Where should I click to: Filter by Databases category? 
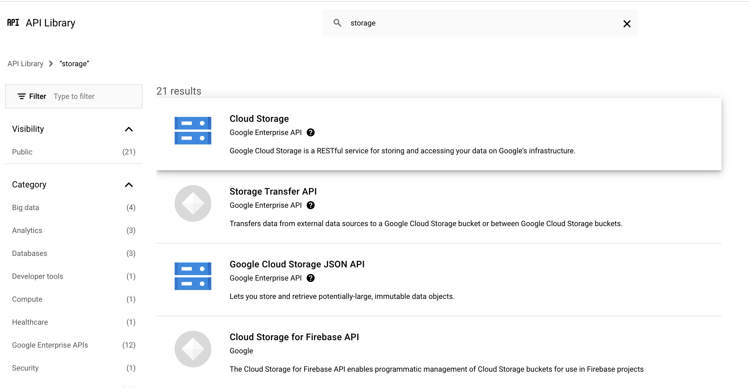[74, 253]
